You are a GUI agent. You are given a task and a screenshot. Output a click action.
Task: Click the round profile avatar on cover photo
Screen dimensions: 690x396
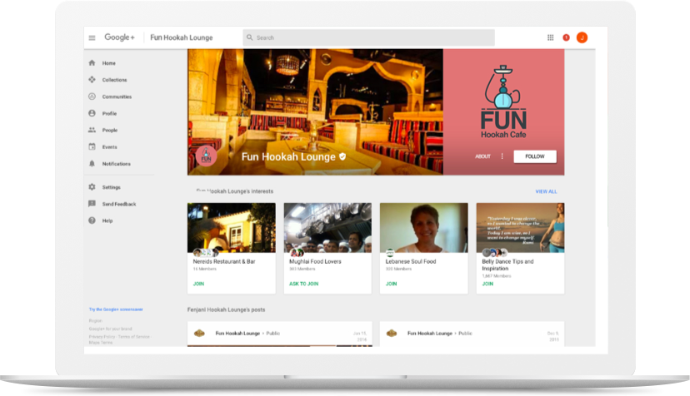pyautogui.click(x=207, y=156)
